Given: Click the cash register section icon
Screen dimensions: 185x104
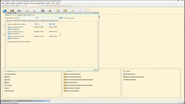Looking at the screenshot, I should click(42, 11).
